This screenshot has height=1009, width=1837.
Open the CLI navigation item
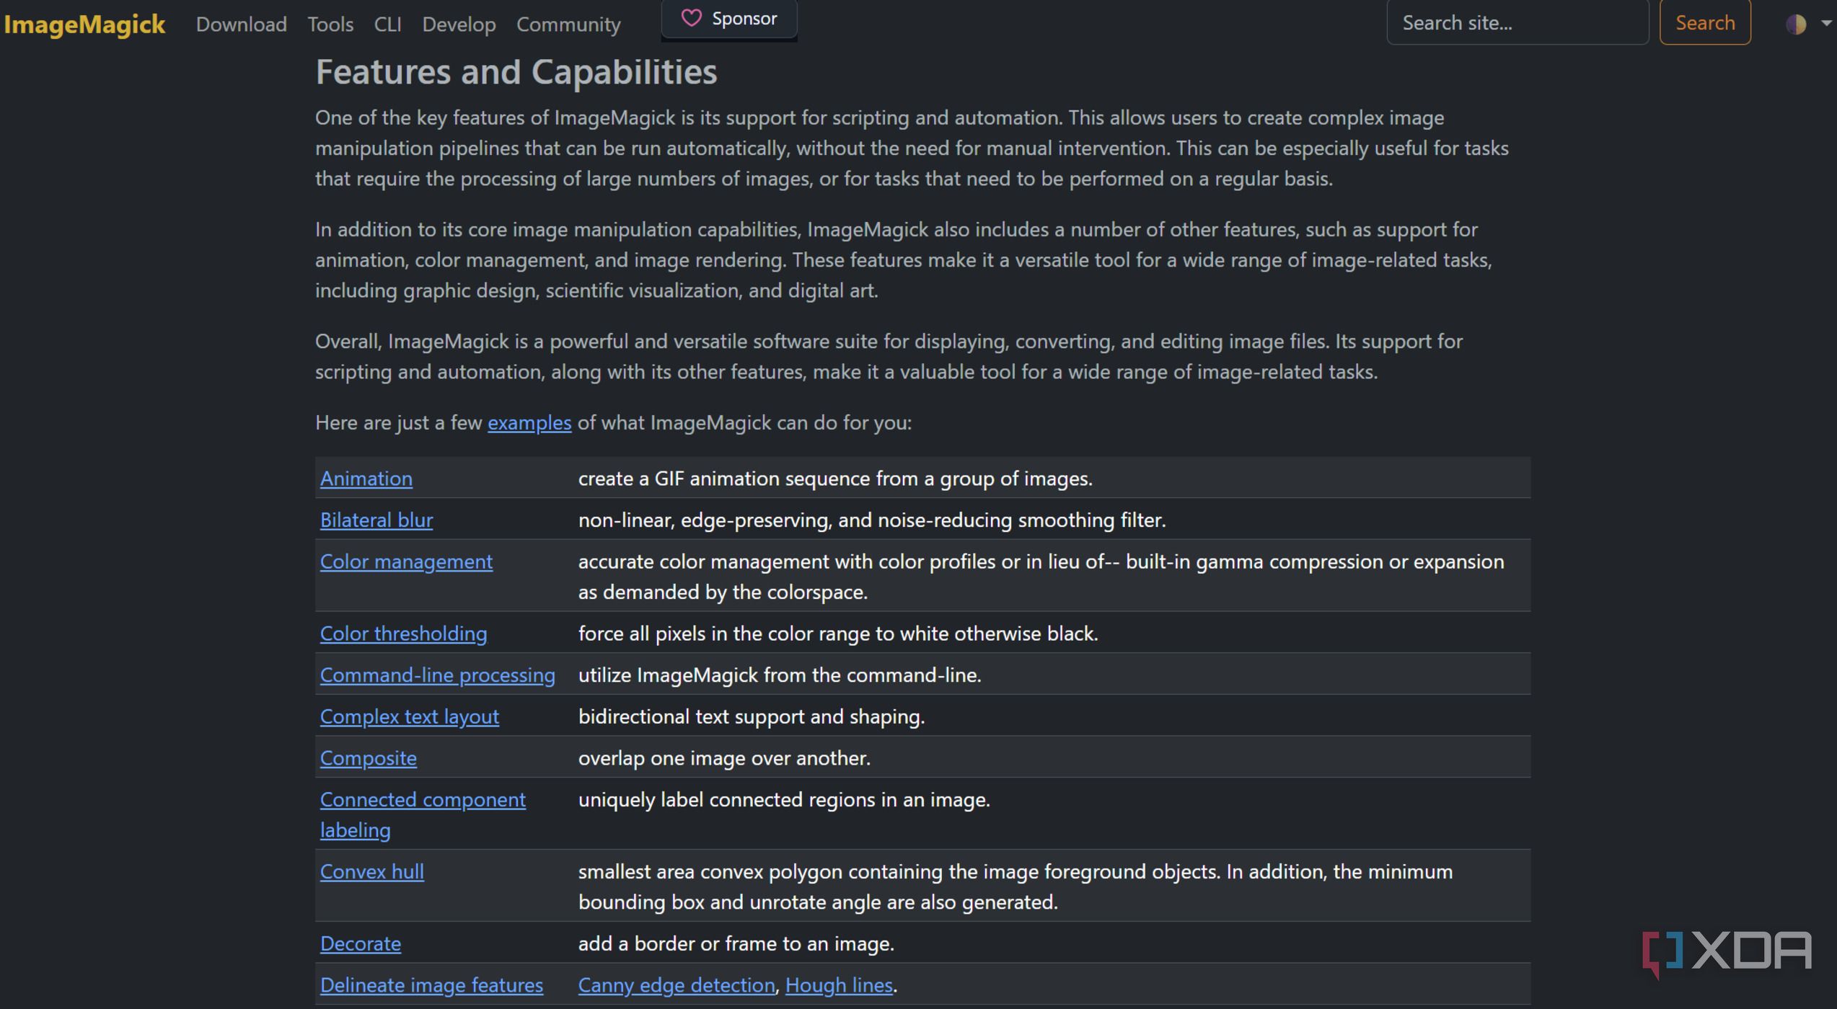click(387, 25)
